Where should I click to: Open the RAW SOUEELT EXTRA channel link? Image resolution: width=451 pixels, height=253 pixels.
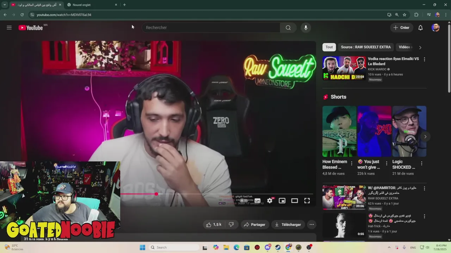click(383, 198)
